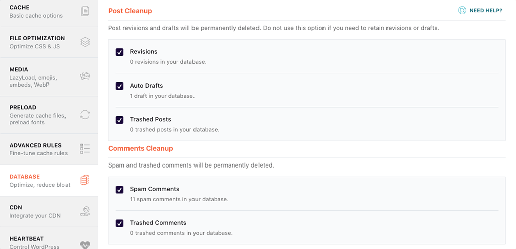Image resolution: width=516 pixels, height=249 pixels.
Task: Click the Auto Drafts option label
Action: pos(146,86)
